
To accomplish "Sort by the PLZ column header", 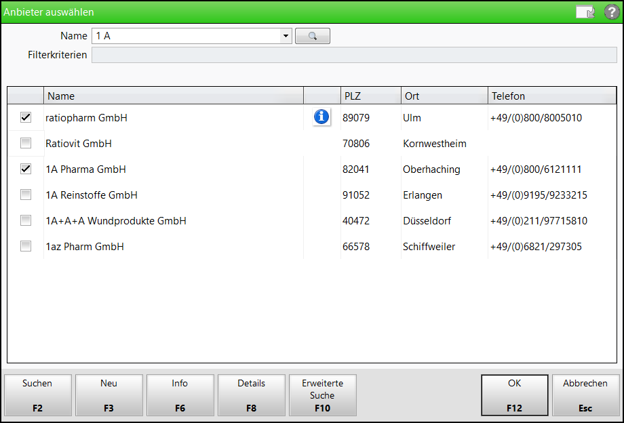I will pos(371,96).
